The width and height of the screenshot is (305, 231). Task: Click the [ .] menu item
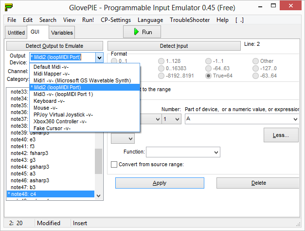click(239, 20)
